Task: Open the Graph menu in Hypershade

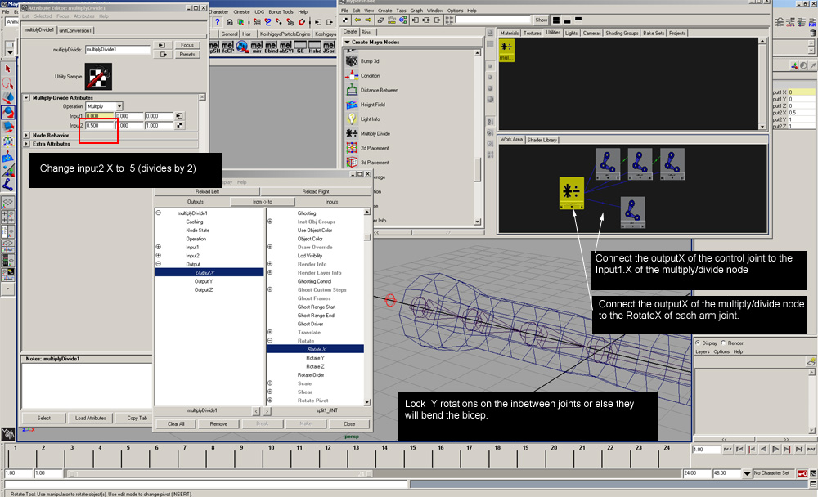Action: coord(416,11)
